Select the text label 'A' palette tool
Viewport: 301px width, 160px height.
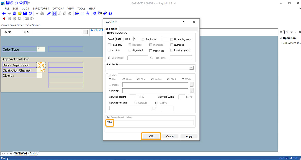tap(92, 30)
